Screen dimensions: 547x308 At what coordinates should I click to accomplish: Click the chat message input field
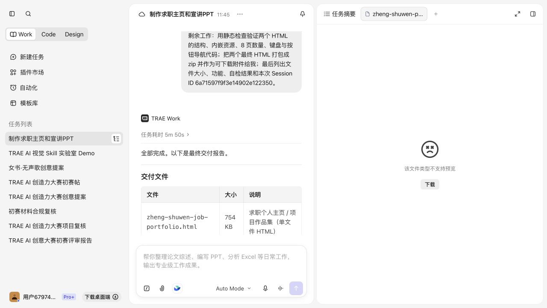point(221,261)
